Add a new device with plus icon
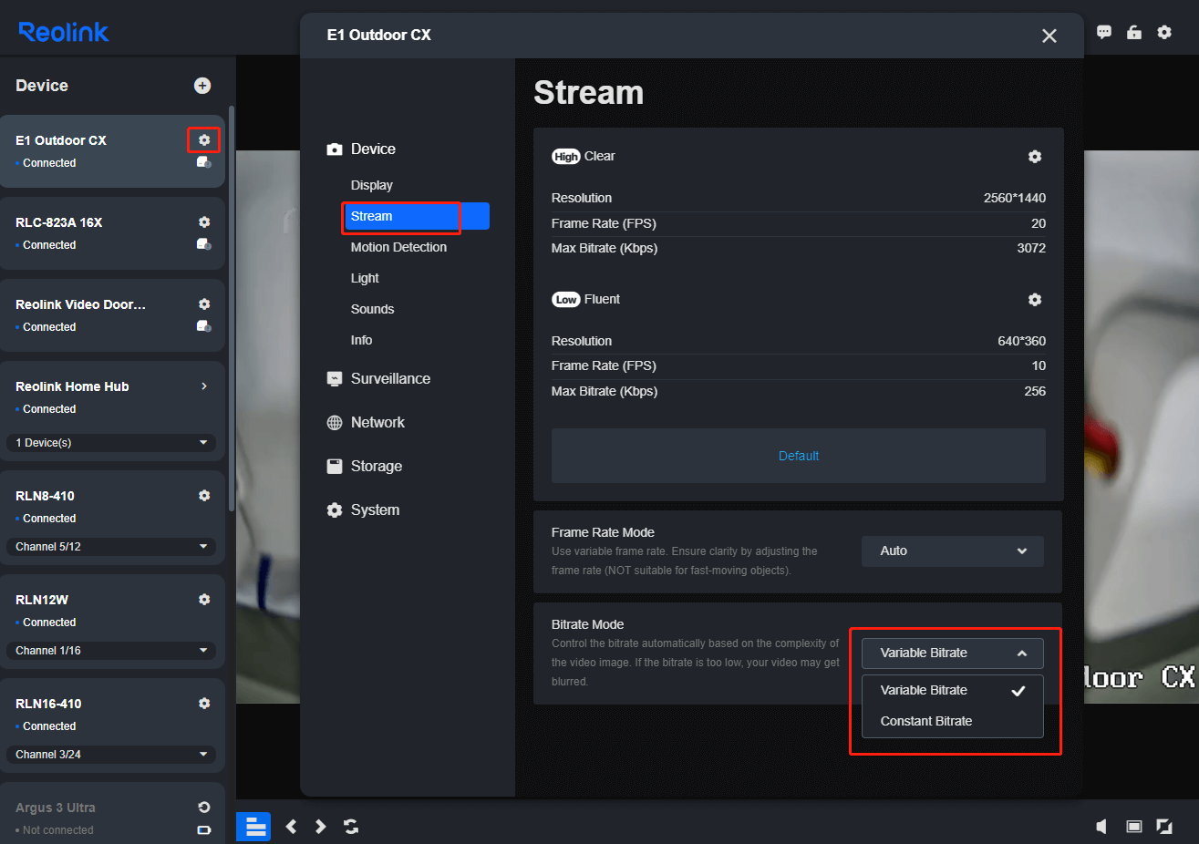The width and height of the screenshot is (1199, 844). (x=202, y=85)
